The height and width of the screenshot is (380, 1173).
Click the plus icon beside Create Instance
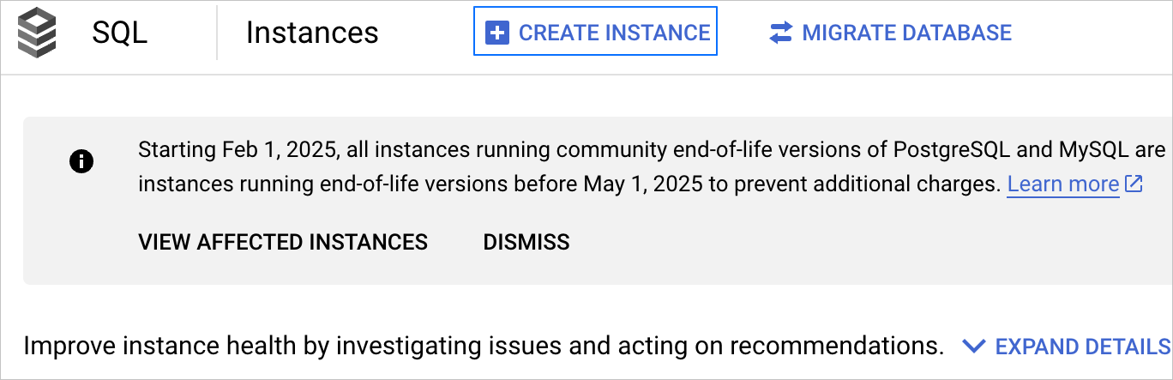tap(496, 33)
